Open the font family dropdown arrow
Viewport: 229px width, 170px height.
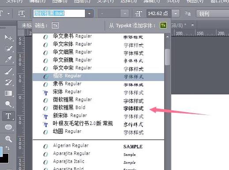[89, 14]
